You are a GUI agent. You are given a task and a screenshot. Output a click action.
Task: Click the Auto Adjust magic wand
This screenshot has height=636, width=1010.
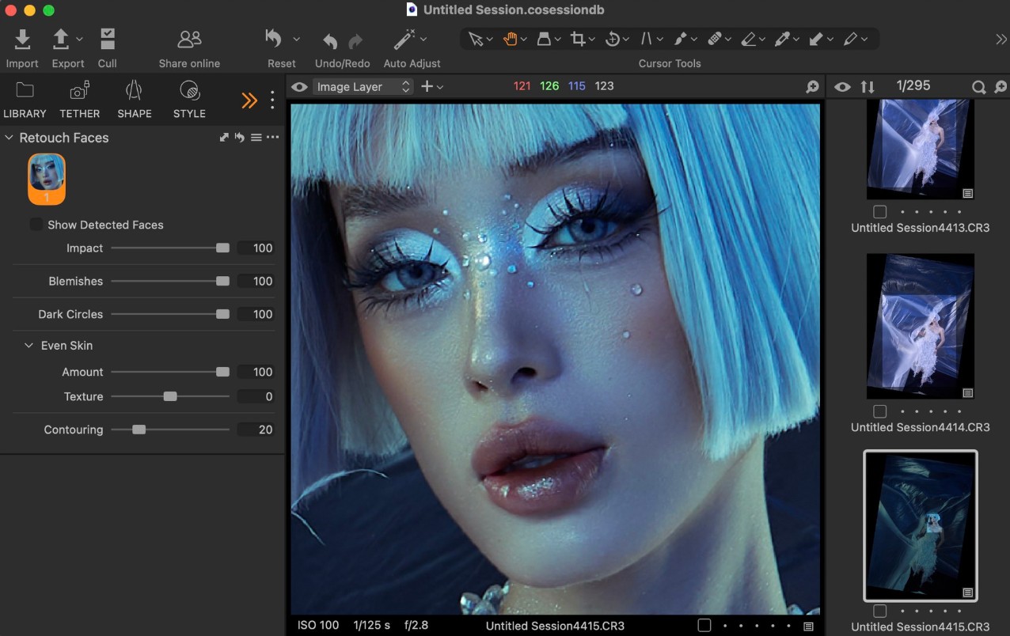coord(404,39)
